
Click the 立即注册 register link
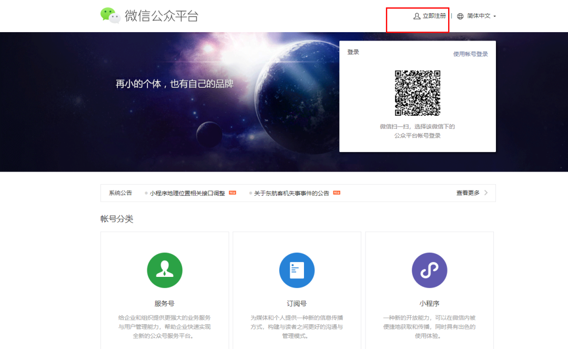click(434, 16)
